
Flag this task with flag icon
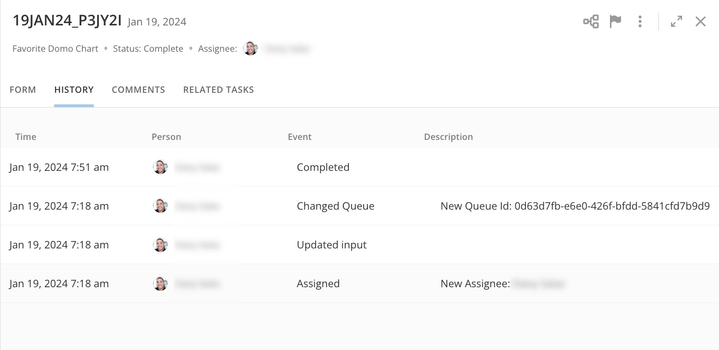[x=615, y=21]
